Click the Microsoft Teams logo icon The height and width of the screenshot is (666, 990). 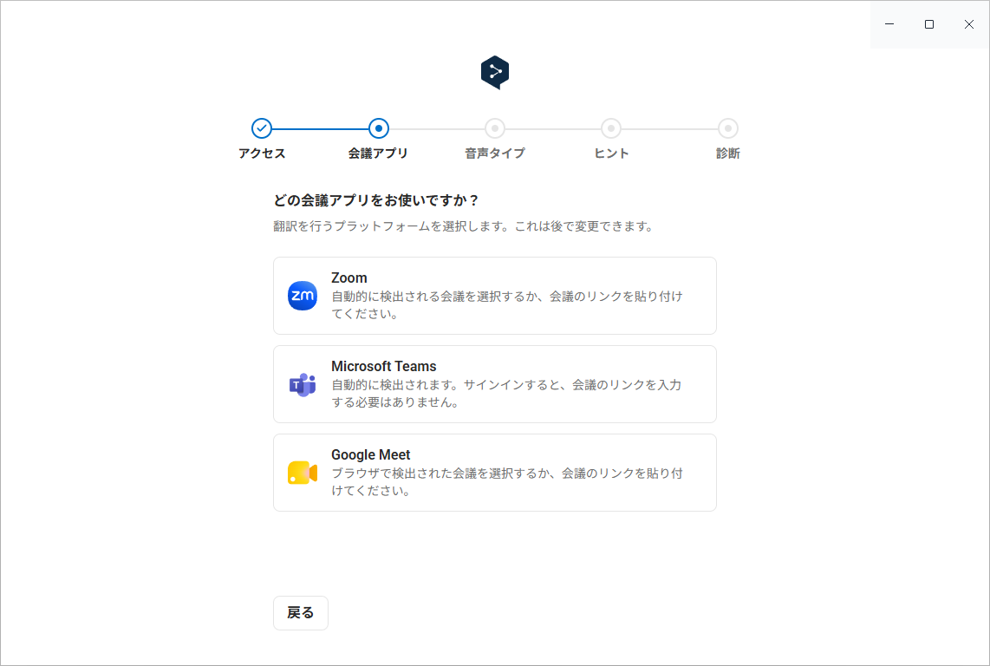click(303, 384)
